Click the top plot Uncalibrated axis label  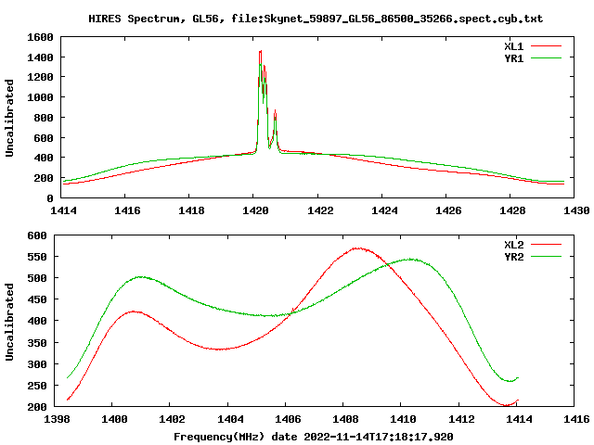point(9,118)
